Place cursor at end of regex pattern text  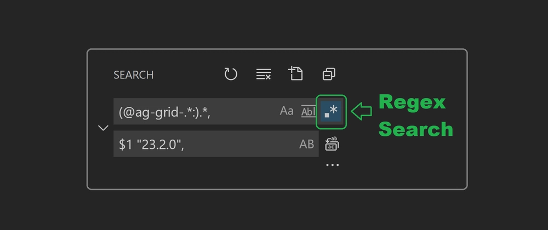pos(211,112)
